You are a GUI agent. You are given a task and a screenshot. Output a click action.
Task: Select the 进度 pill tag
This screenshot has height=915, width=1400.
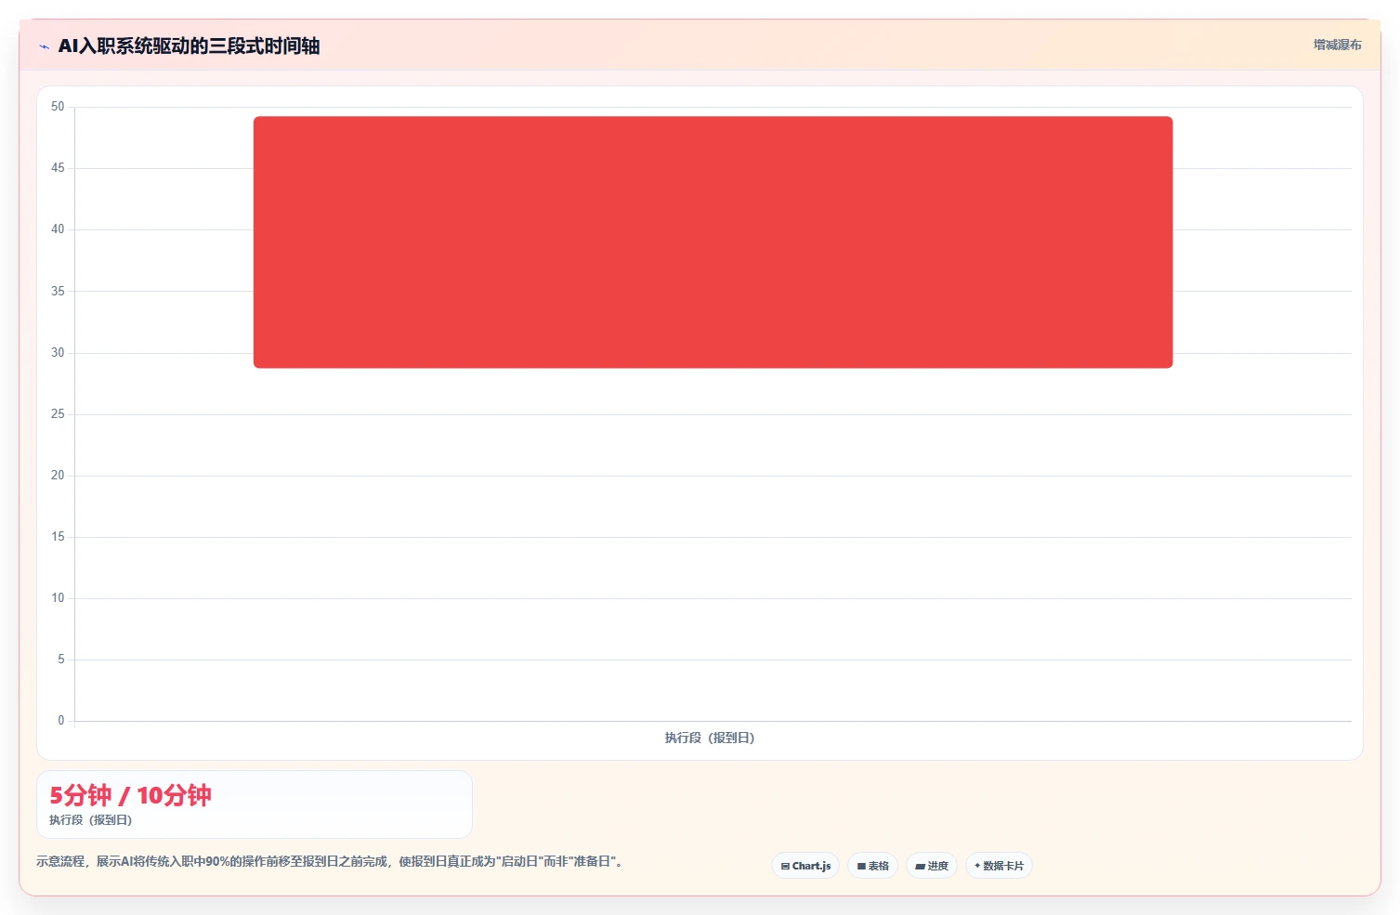[x=932, y=866]
